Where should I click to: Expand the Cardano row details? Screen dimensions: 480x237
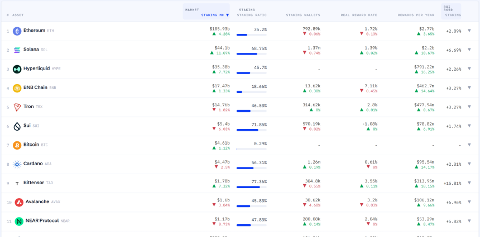pos(469,164)
